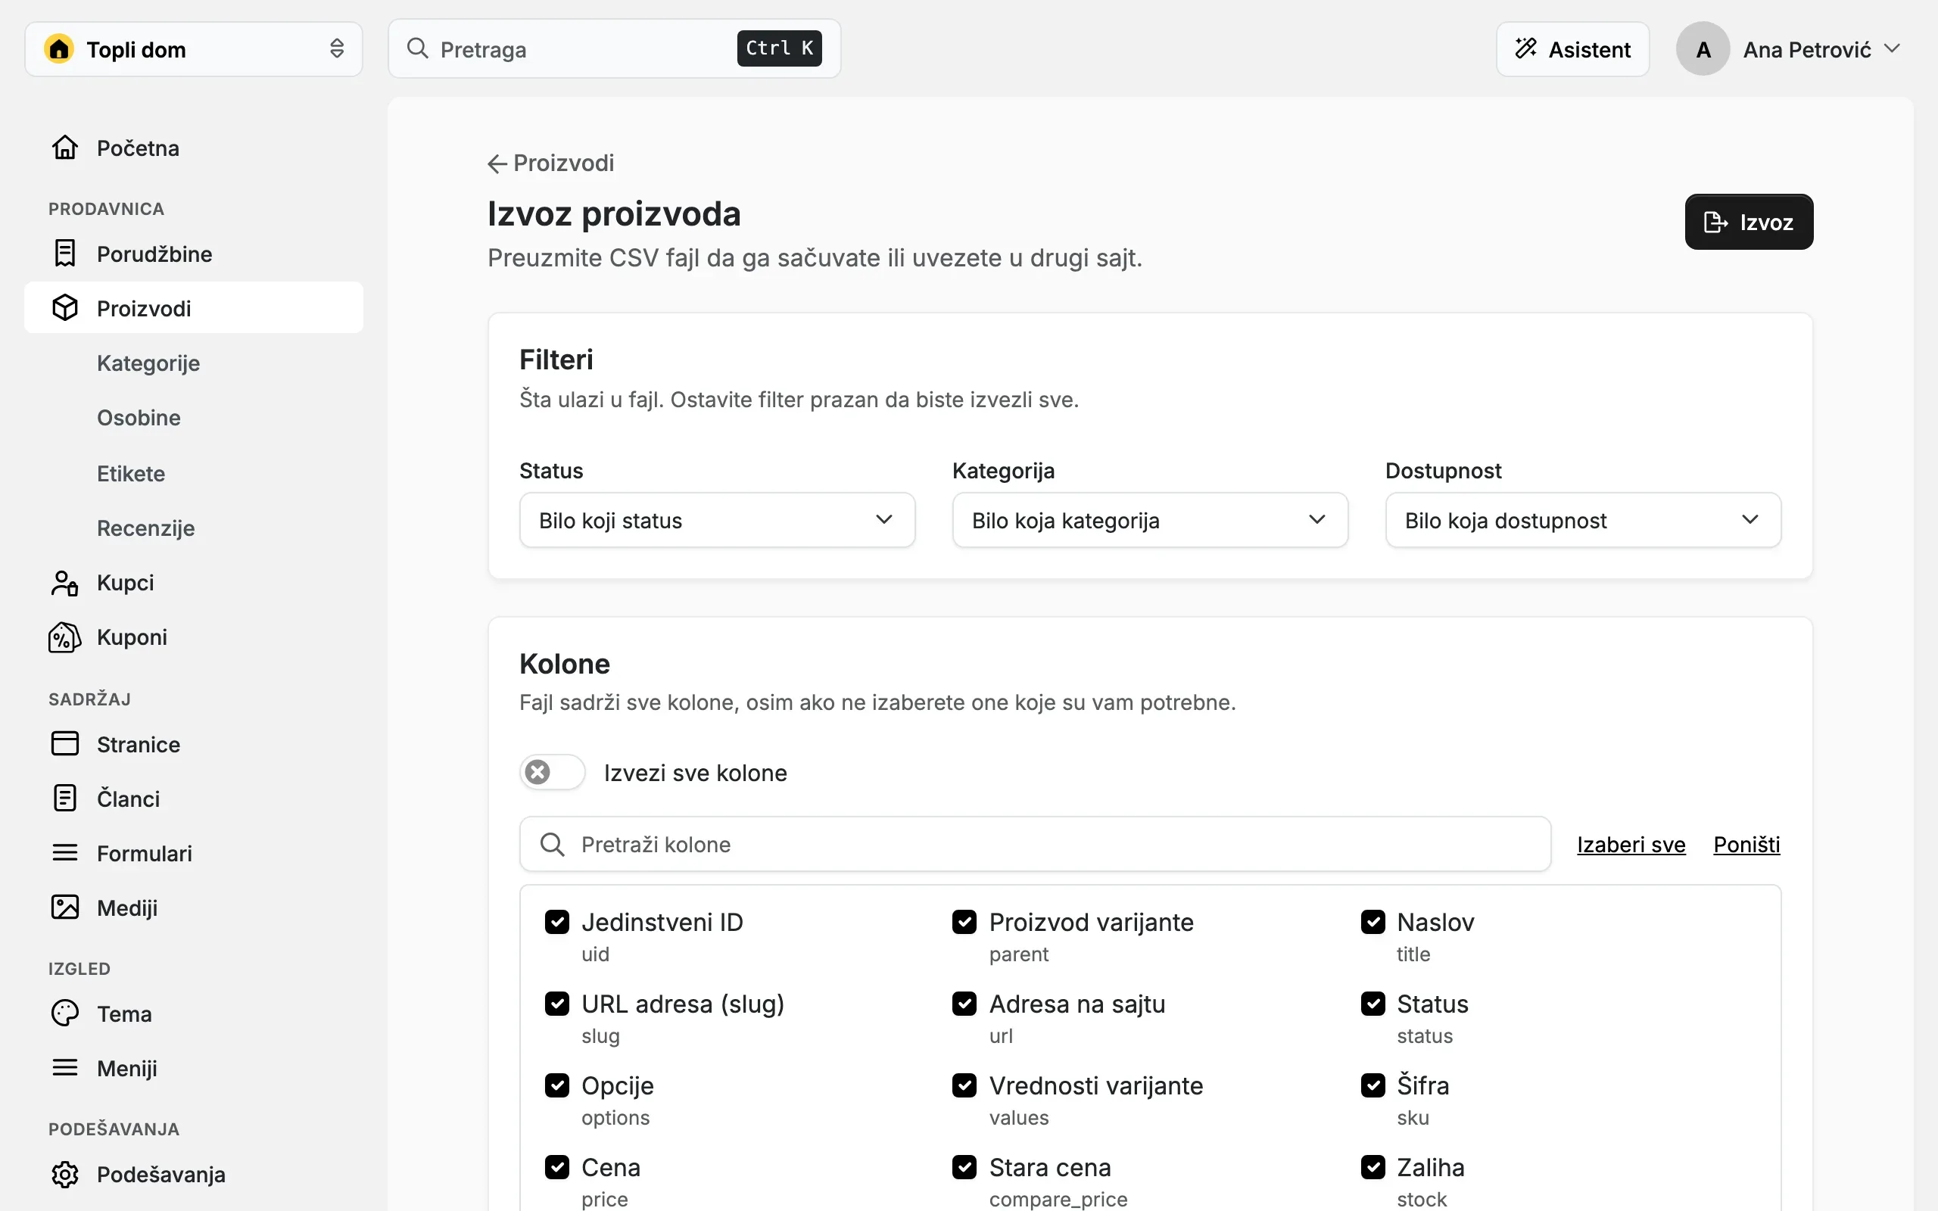1938x1211 pixels.
Task: Uncheck the Naslov column checkbox
Action: (1372, 922)
